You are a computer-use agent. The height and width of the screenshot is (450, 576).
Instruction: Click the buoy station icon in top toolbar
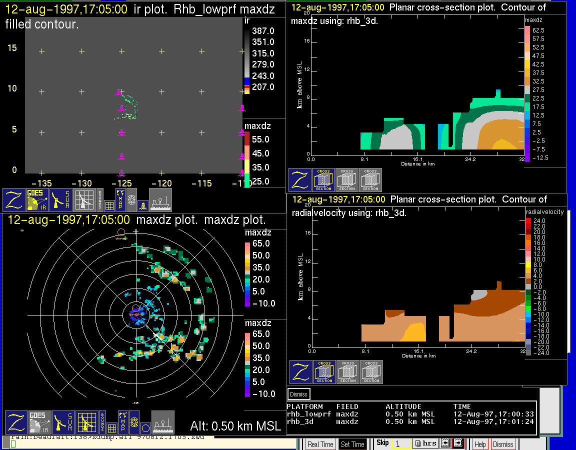[x=143, y=205]
